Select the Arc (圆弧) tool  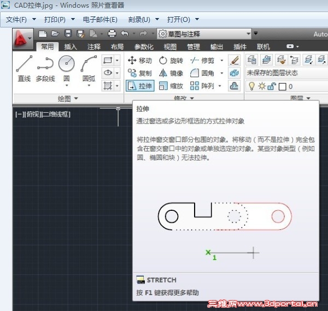tap(89, 69)
